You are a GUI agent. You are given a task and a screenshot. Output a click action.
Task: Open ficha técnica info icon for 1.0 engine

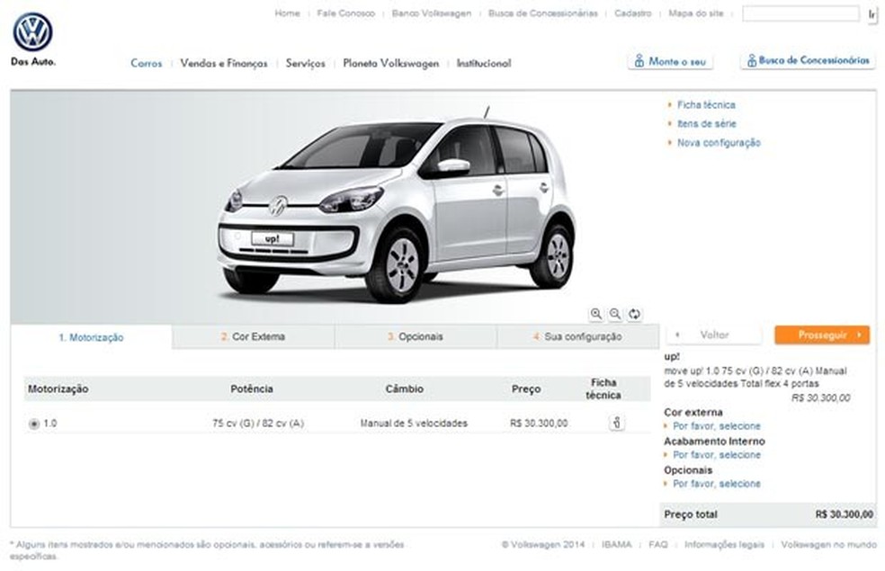(x=617, y=423)
